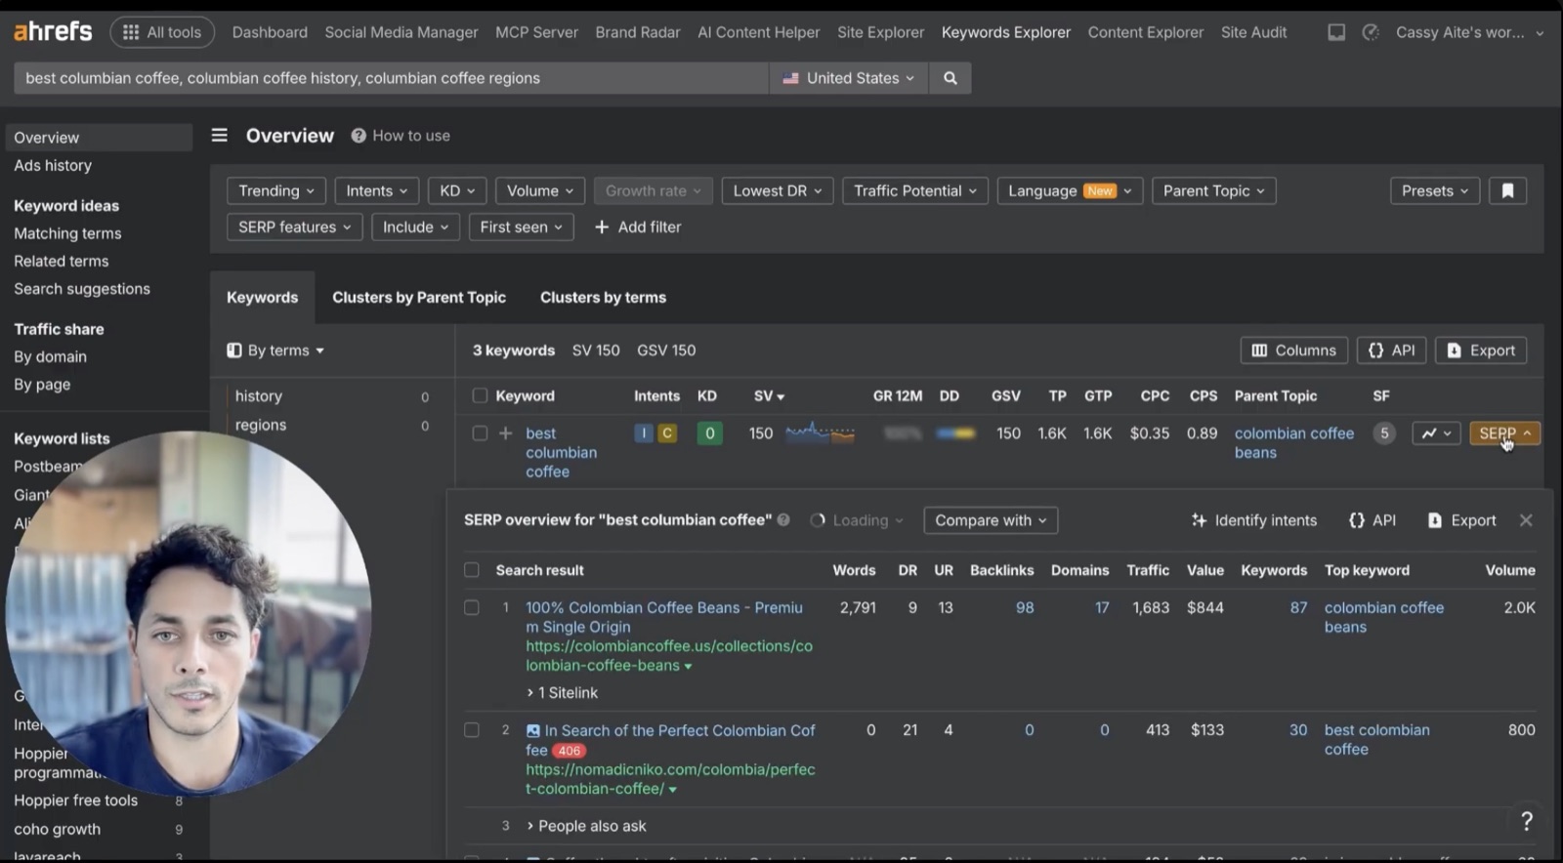Switch to Clusters by Parent Topic tab
1563x863 pixels.
point(419,298)
